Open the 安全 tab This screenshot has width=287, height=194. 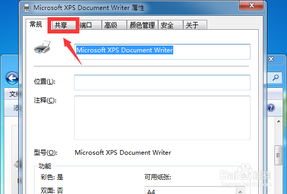click(x=171, y=25)
